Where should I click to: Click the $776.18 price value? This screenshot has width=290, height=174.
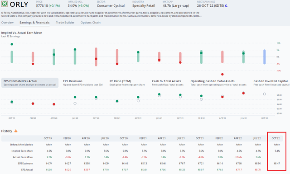pos(42,6)
